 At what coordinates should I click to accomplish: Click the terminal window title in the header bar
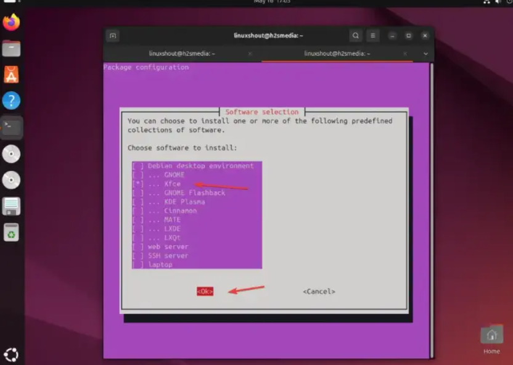click(x=268, y=36)
